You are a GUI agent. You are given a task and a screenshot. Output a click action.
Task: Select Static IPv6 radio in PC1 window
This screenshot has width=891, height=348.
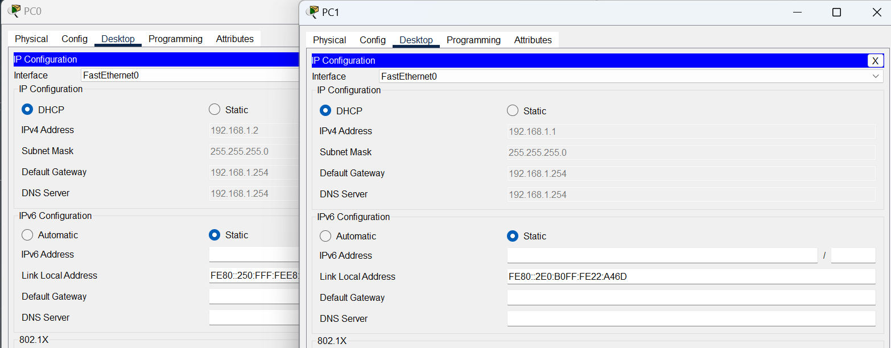coord(513,236)
